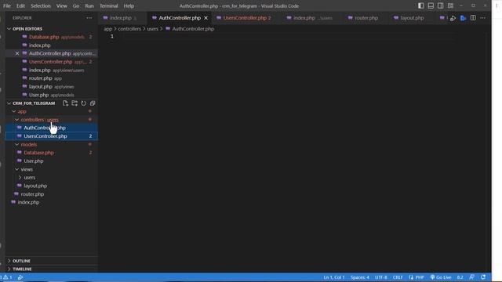Collapse the controllers folder chevron
Viewport: 502px width, 282px height.
coord(17,120)
